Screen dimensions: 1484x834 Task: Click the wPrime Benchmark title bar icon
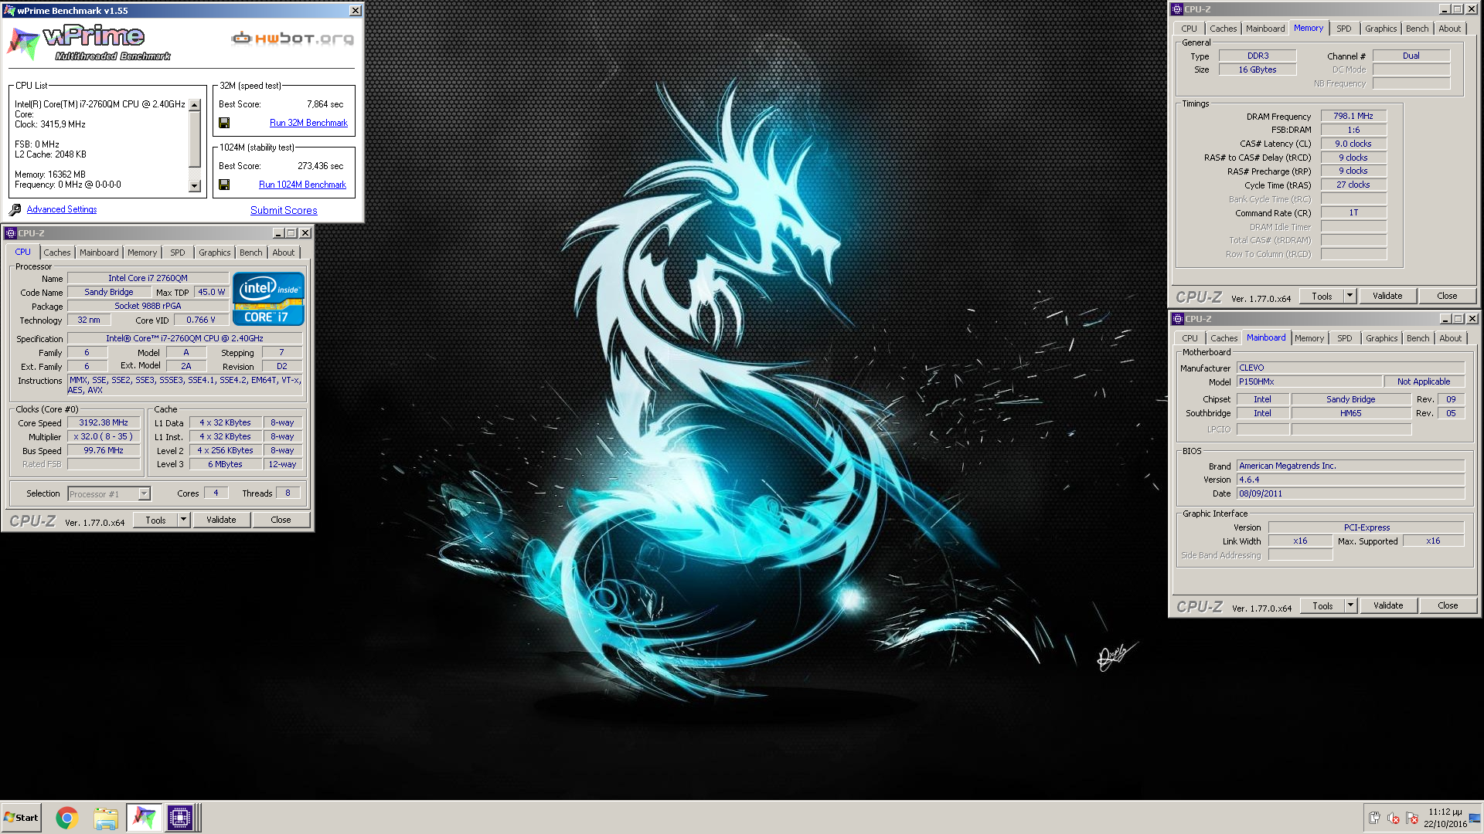pyautogui.click(x=9, y=11)
